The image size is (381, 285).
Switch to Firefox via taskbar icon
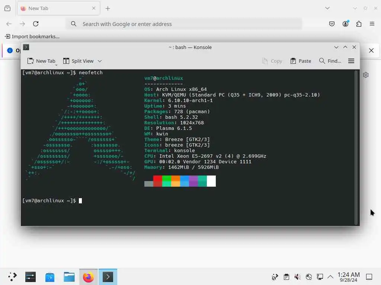click(x=89, y=277)
